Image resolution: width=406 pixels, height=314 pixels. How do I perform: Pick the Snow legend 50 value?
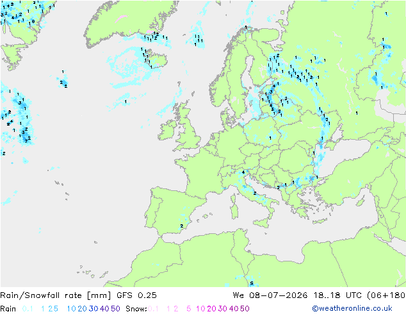[245, 309]
